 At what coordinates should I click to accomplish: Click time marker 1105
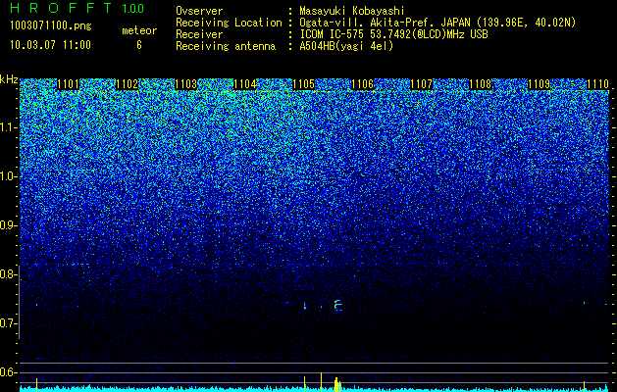coord(304,84)
